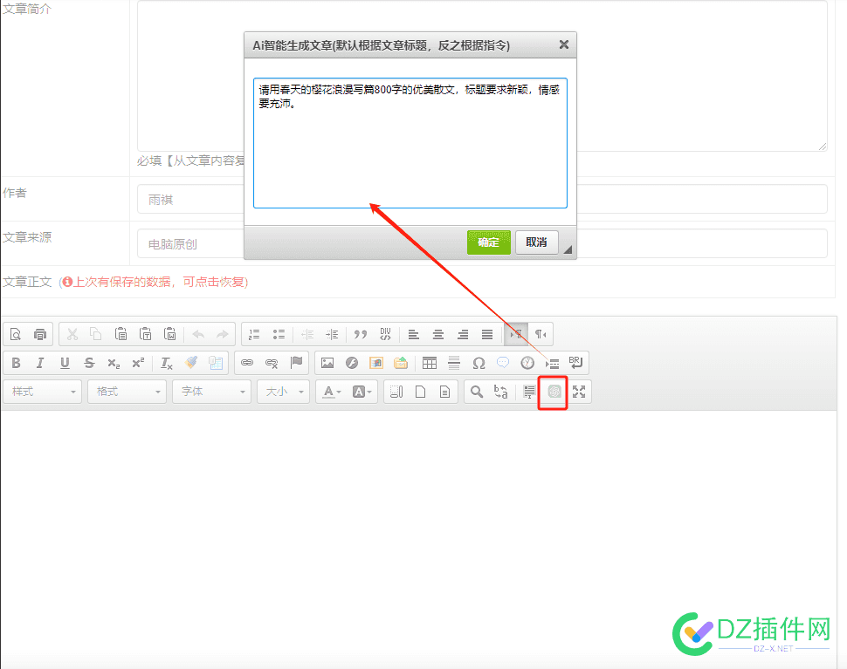Click the clock icon in toolbar
The image size is (847, 669).
pyautogui.click(x=527, y=363)
